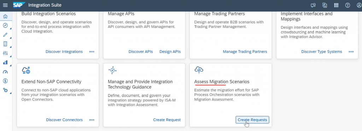Viewport: 362px width, 131px height.
Task: Open the product switcher grid icon
Action: [x=336, y=5]
